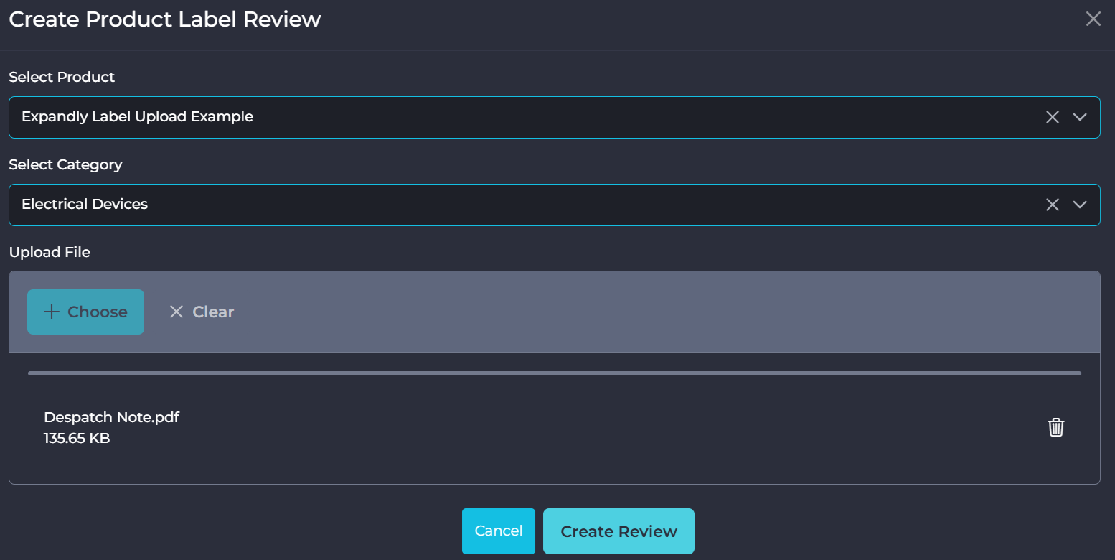Click the 135.65 KB file size text
This screenshot has width=1115, height=560.
tap(77, 438)
